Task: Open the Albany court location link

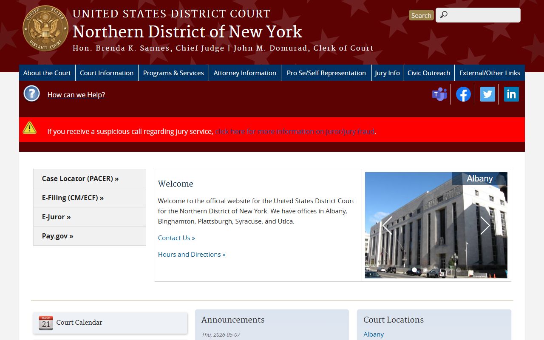Action: (374, 334)
